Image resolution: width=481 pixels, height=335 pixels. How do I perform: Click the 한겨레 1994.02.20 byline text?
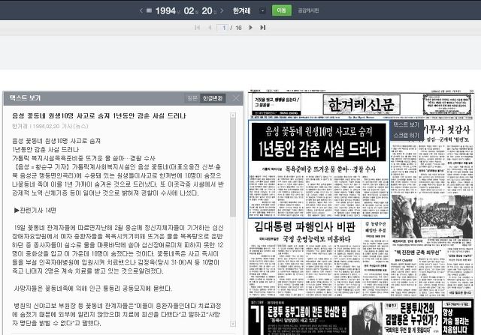pyautogui.click(x=50, y=126)
